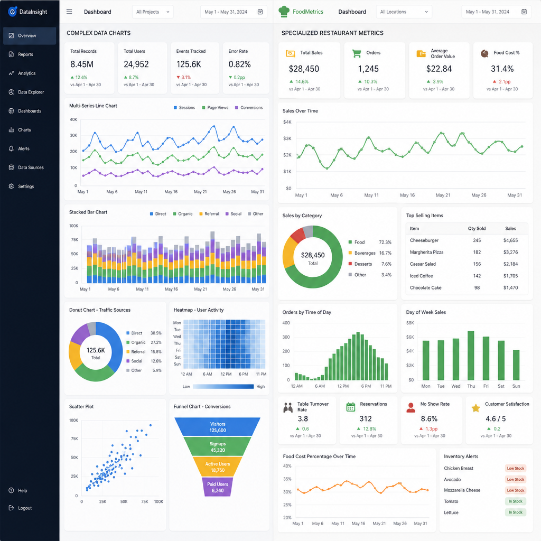541x541 pixels.
Task: Click the Table Turnover Rate people icon
Action: (288, 407)
